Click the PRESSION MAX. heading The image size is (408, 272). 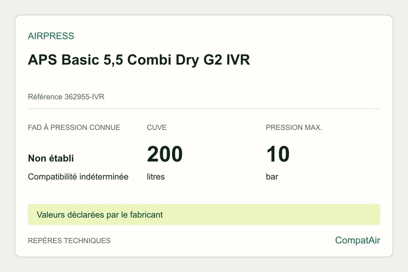coord(294,128)
